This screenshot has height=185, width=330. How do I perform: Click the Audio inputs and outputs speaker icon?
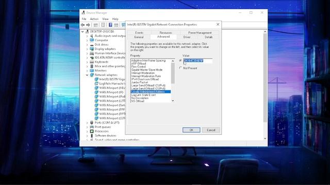coord(92,36)
